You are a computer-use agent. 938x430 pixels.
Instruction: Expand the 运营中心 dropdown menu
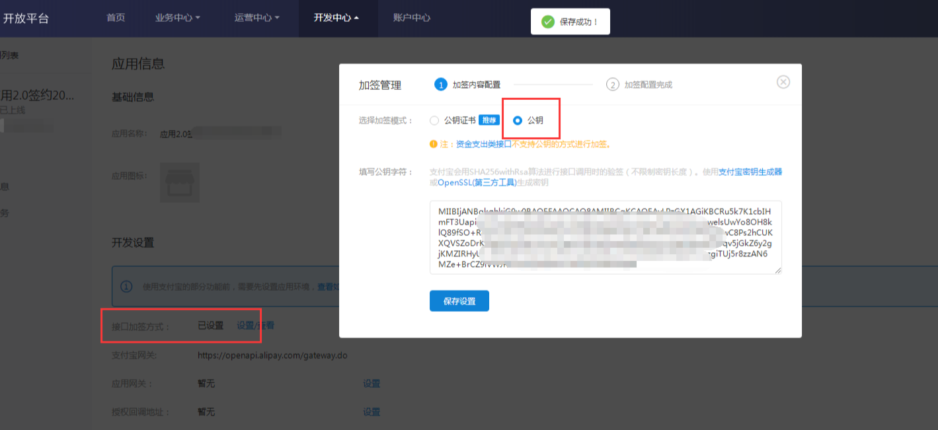point(256,18)
